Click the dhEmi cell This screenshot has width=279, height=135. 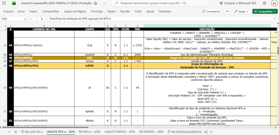pos(90,121)
